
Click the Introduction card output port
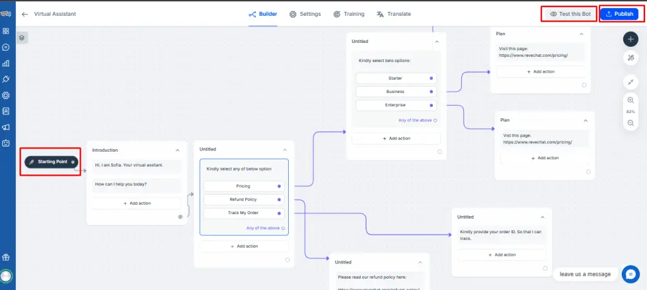pyautogui.click(x=180, y=217)
